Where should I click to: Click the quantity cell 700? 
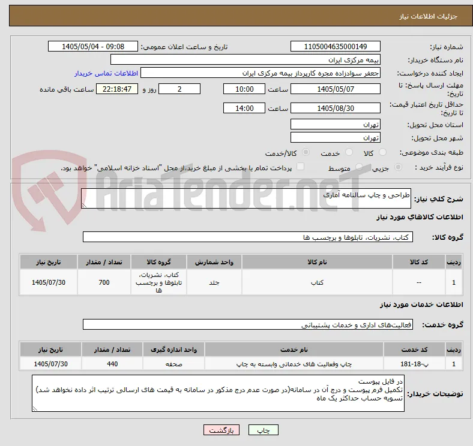104,282
